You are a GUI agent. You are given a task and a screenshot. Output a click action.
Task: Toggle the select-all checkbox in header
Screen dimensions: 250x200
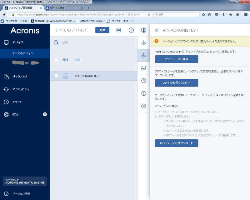pos(56,60)
